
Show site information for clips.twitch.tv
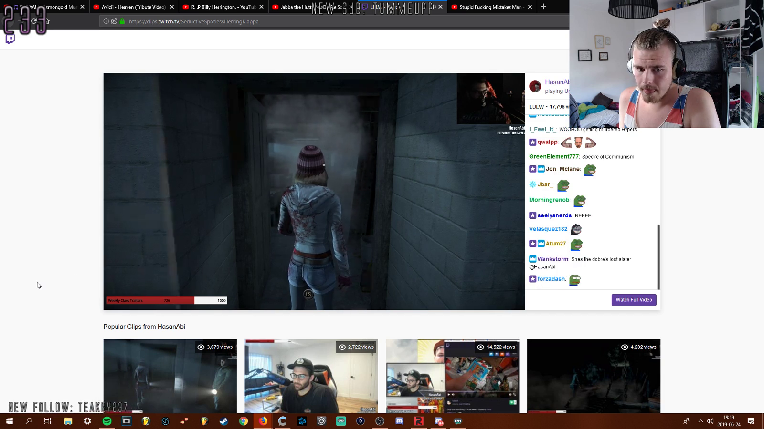(x=106, y=21)
